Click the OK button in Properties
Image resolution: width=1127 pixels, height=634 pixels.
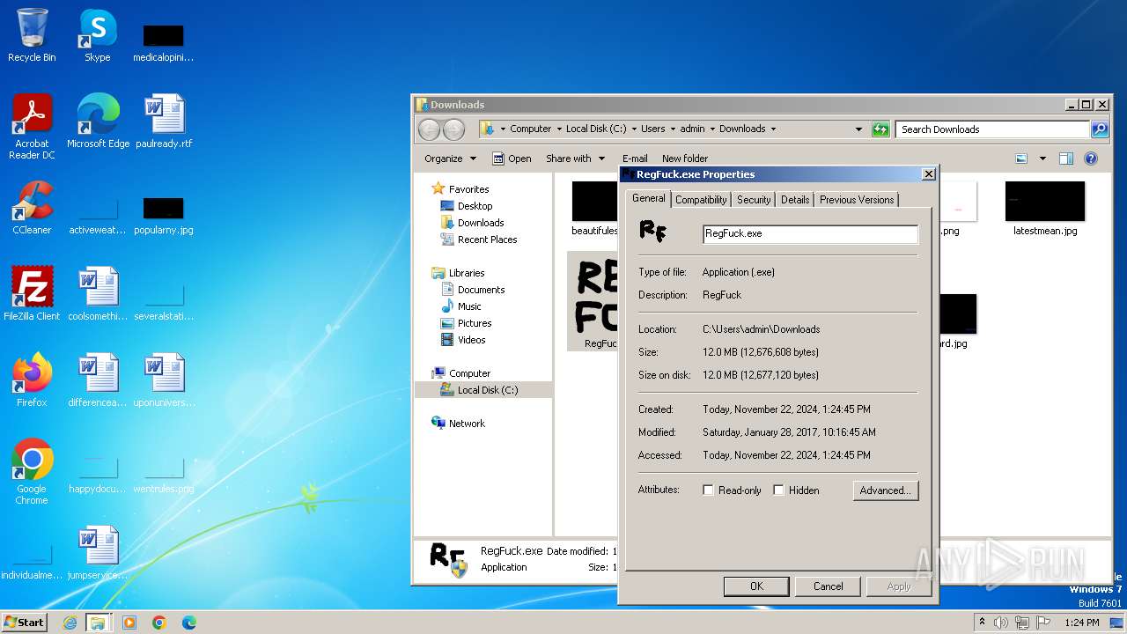pos(756,586)
